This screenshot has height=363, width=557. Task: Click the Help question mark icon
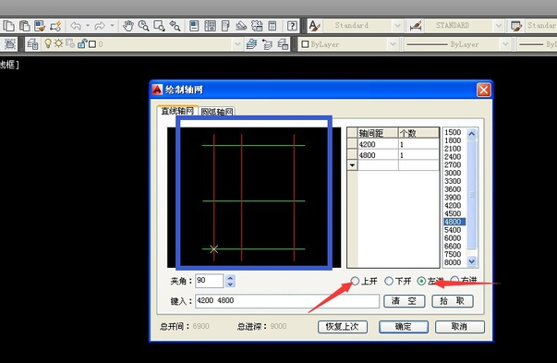pos(292,26)
